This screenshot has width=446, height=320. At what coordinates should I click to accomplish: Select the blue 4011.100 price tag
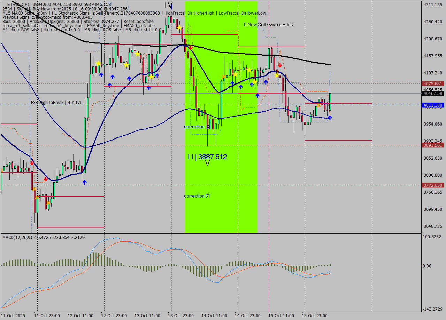click(x=432, y=105)
